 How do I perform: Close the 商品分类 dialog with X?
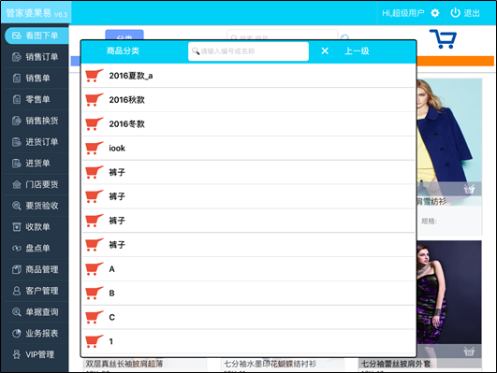pos(325,50)
